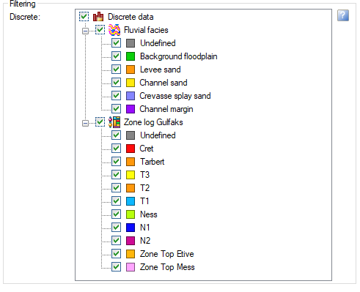360x292 pixels.
Task: Toggle the T2 checkbox
Action: pos(116,188)
